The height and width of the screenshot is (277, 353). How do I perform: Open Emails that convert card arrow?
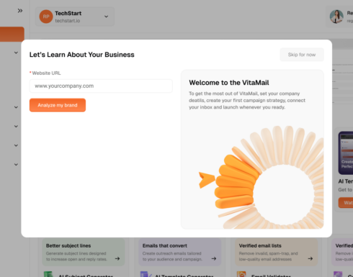click(214, 258)
